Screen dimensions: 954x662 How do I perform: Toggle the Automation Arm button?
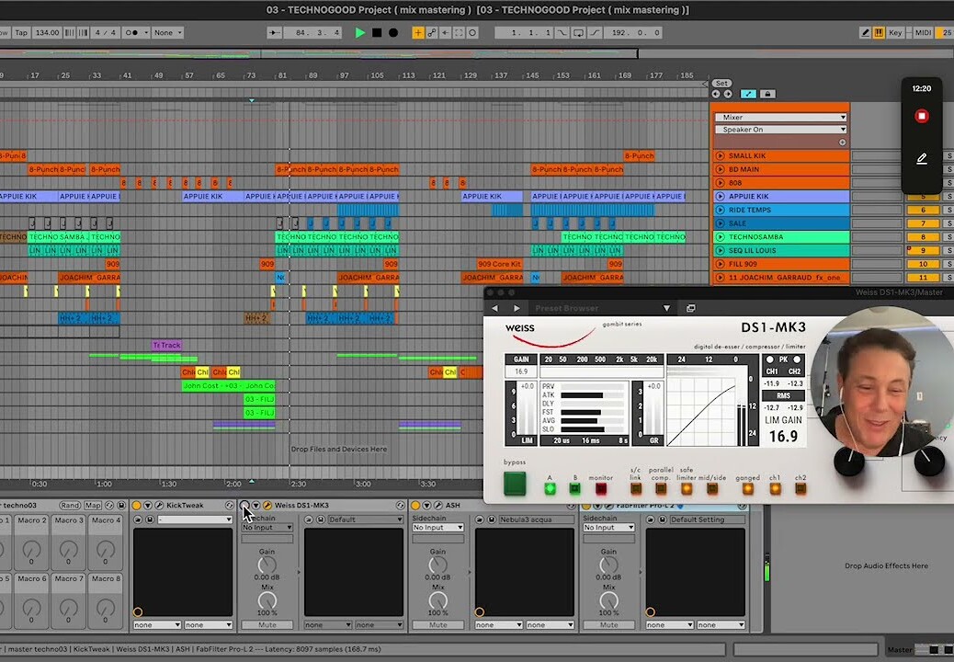[x=432, y=33]
